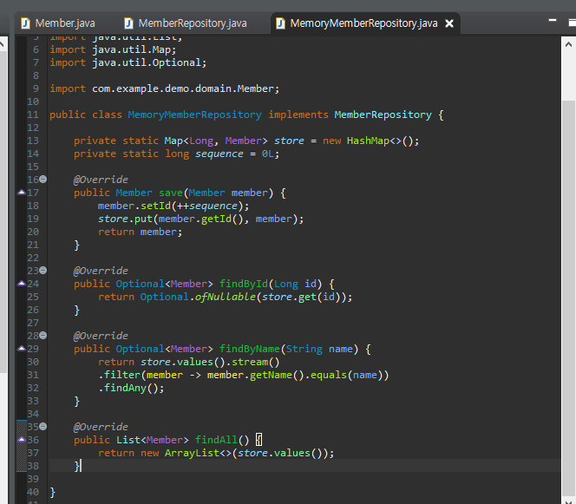
Task: Click the findByName method name
Action: pyautogui.click(x=250, y=349)
